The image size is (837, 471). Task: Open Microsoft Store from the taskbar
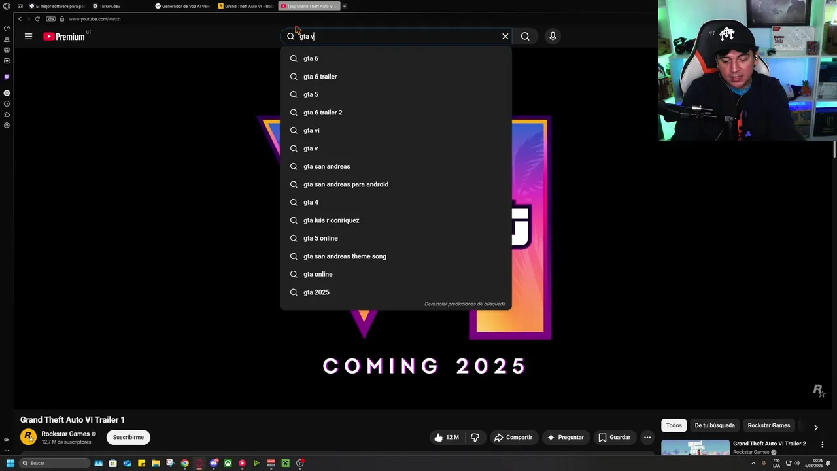pyautogui.click(x=112, y=463)
